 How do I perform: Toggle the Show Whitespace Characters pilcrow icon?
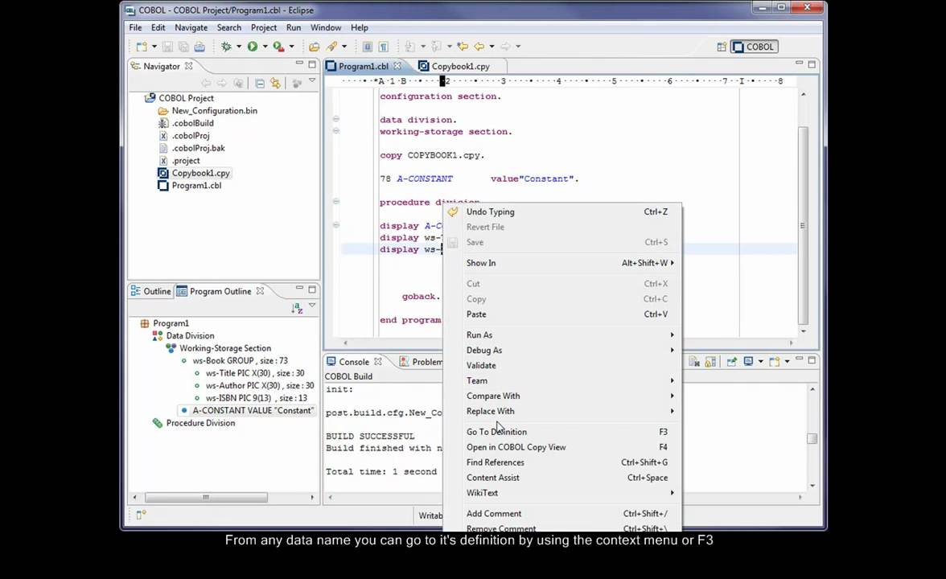(383, 47)
